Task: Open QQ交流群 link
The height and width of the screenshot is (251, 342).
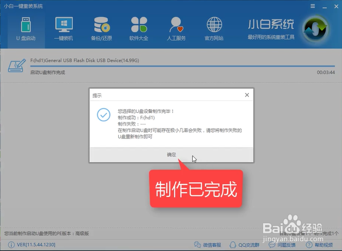Action: (245, 245)
